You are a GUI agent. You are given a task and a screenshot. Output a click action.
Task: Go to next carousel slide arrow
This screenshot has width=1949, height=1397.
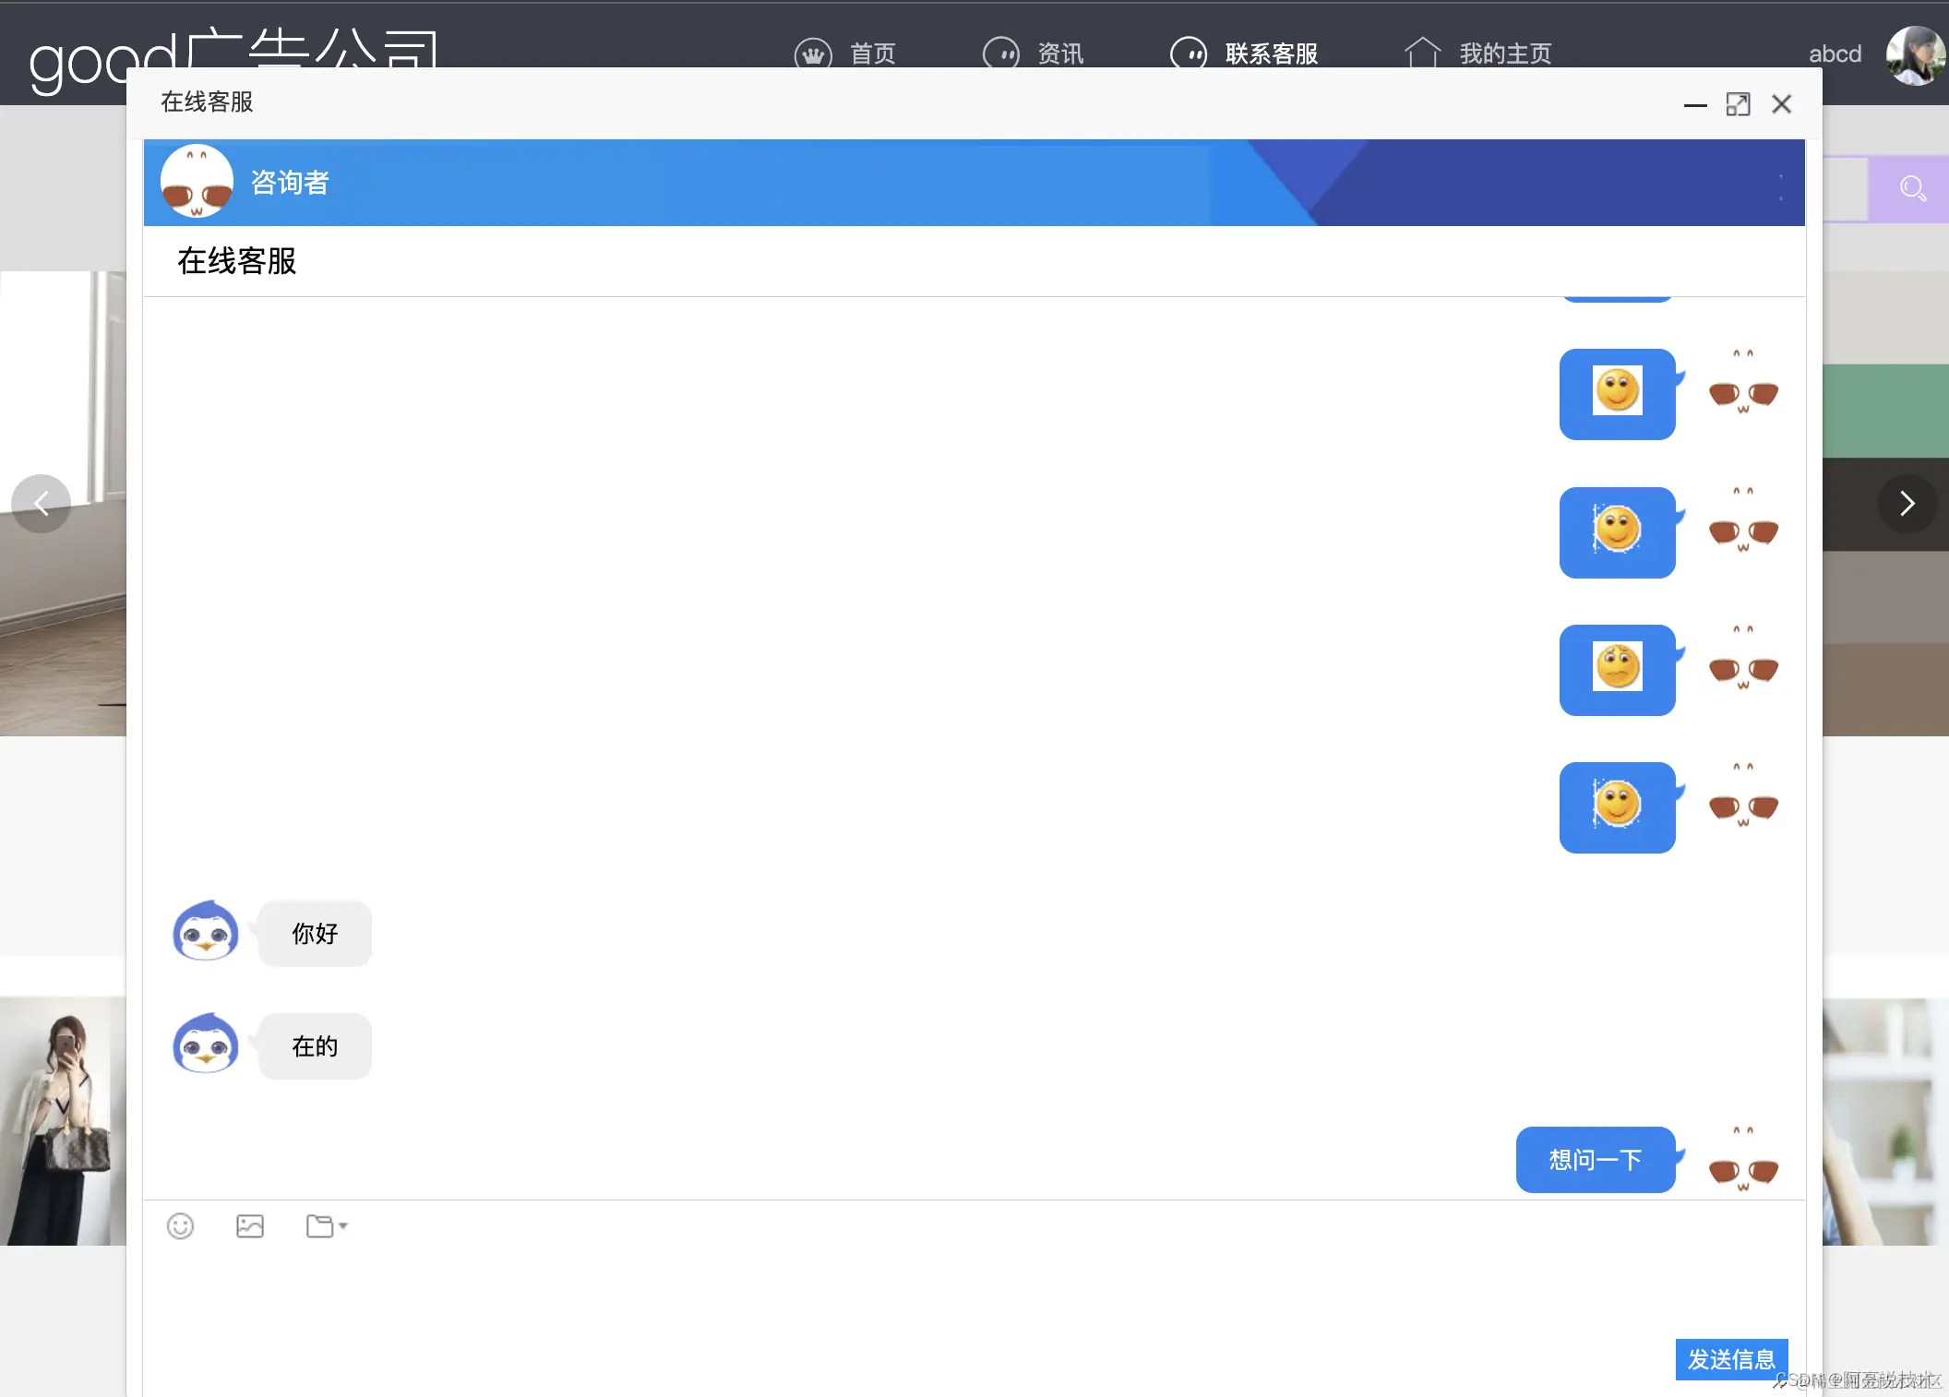(1907, 504)
